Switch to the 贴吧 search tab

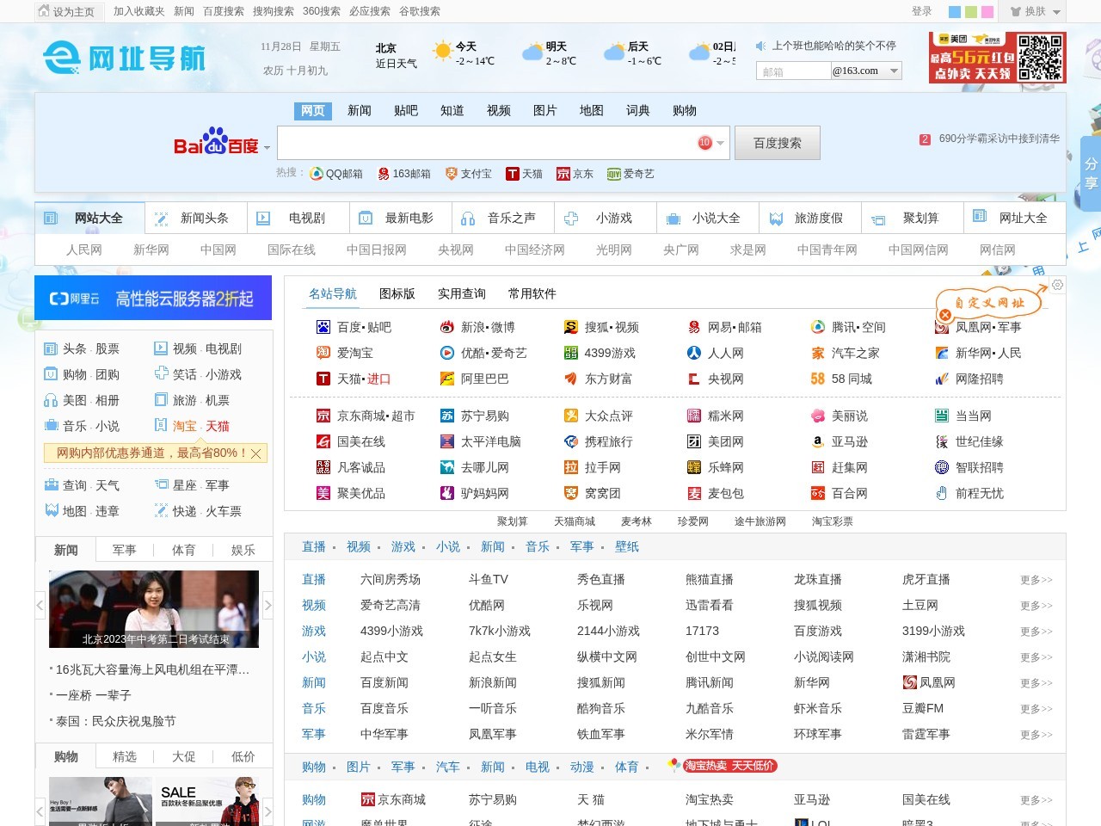405,110
